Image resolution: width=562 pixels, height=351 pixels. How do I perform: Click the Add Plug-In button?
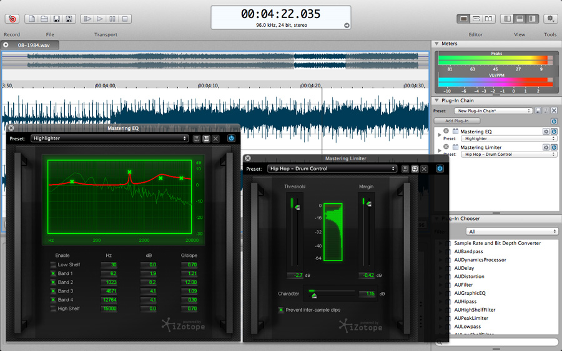point(456,121)
